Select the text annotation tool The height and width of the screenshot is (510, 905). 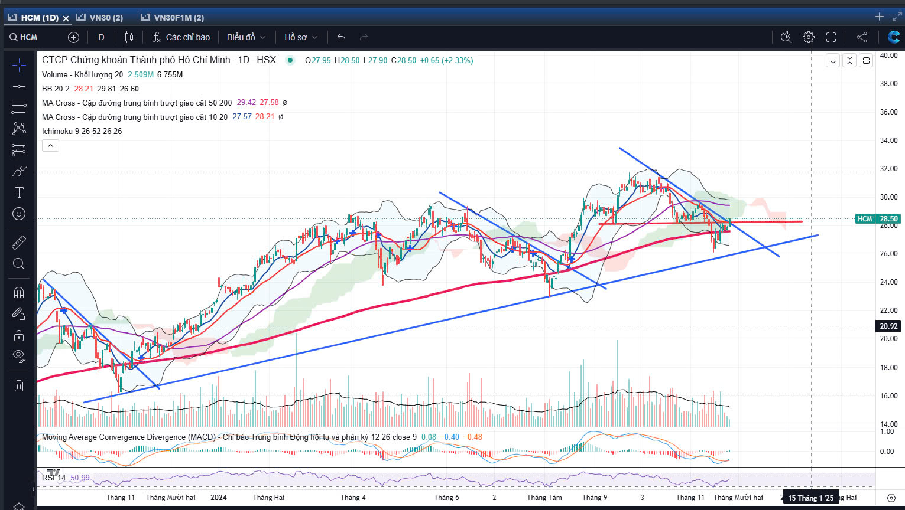tap(19, 192)
